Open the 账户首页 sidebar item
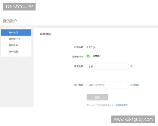The height and width of the screenshot is (126, 158). coord(16,33)
